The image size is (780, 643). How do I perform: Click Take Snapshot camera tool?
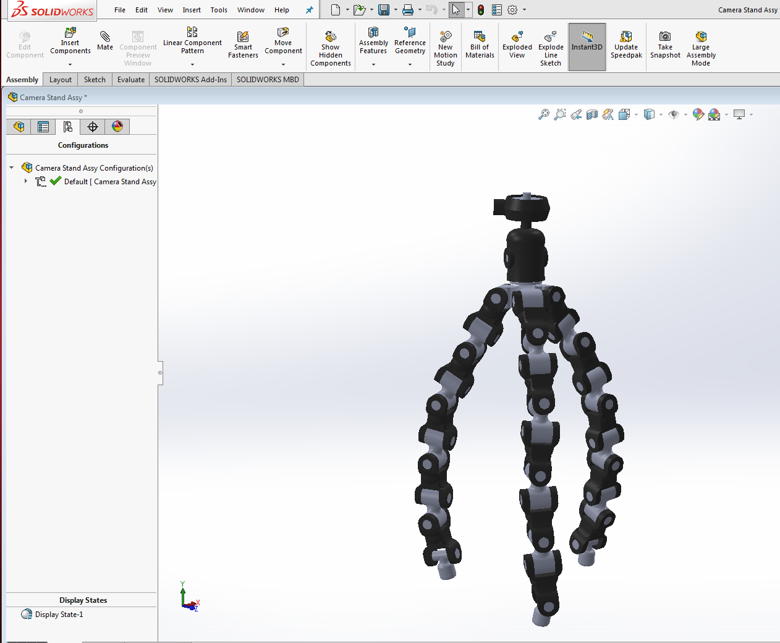665,45
